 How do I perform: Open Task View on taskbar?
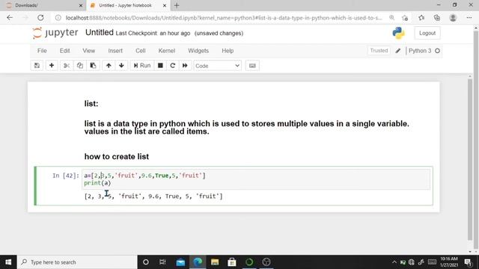tap(162, 262)
